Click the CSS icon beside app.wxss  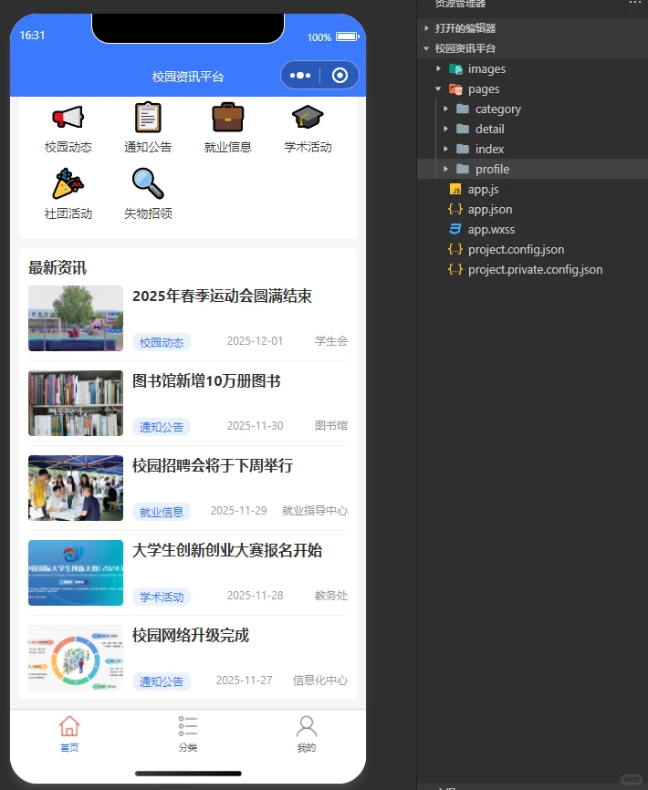tap(455, 229)
